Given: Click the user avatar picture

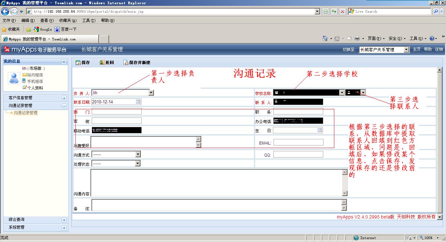Looking at the screenshot, I should pyautogui.click(x=14, y=78).
